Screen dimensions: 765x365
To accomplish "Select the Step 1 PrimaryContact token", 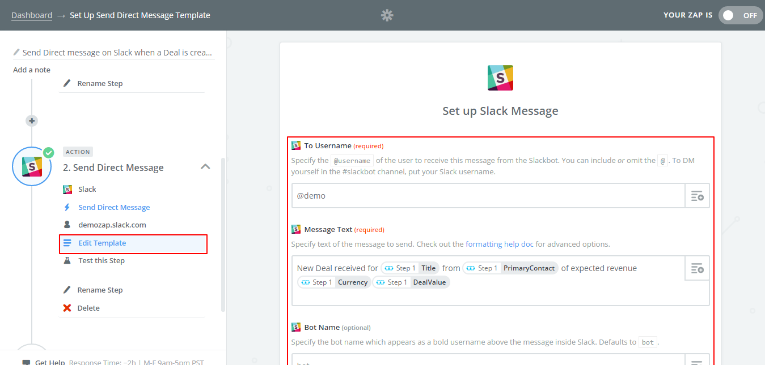I will (510, 268).
